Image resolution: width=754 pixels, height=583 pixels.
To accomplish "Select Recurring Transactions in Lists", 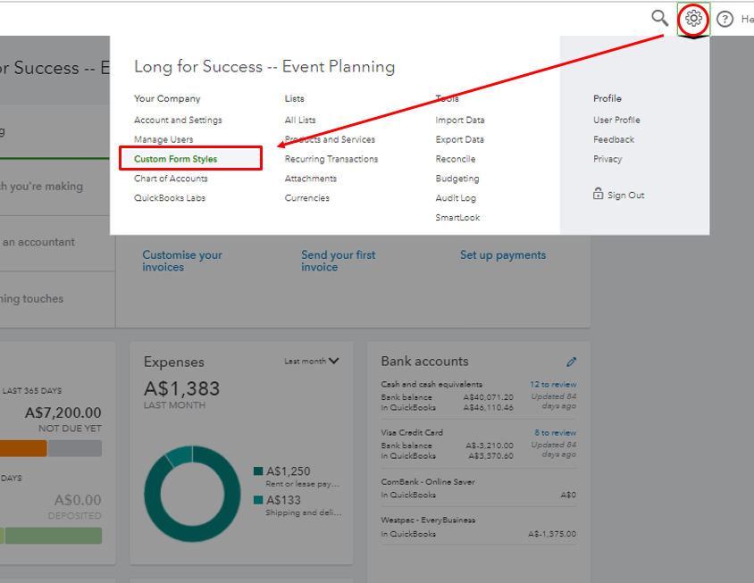I will (331, 159).
